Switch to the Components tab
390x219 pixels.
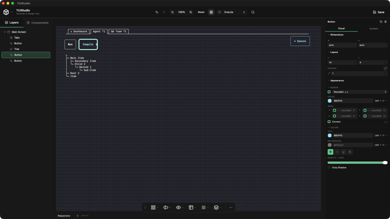38,22
